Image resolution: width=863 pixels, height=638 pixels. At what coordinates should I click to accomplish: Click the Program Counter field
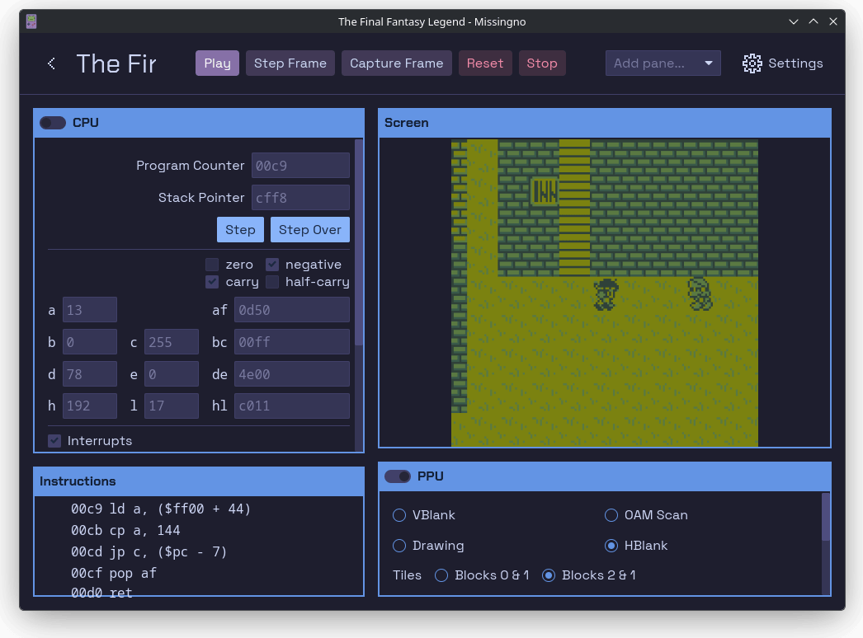(300, 166)
